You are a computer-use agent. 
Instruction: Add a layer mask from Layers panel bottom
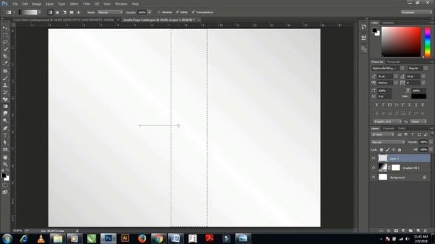click(x=396, y=230)
